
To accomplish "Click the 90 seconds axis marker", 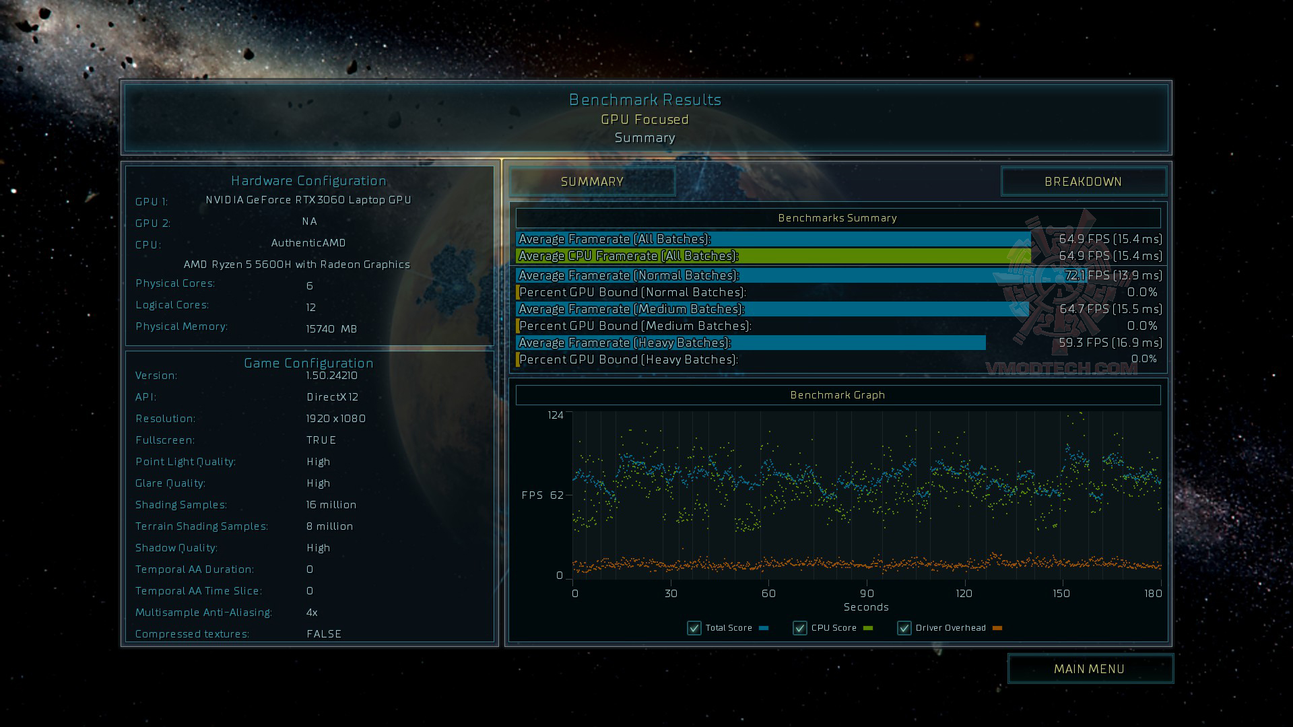I will tap(867, 594).
